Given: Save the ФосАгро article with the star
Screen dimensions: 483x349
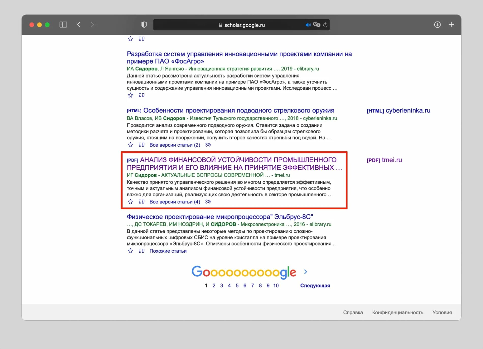Looking at the screenshot, I should click(x=130, y=95).
